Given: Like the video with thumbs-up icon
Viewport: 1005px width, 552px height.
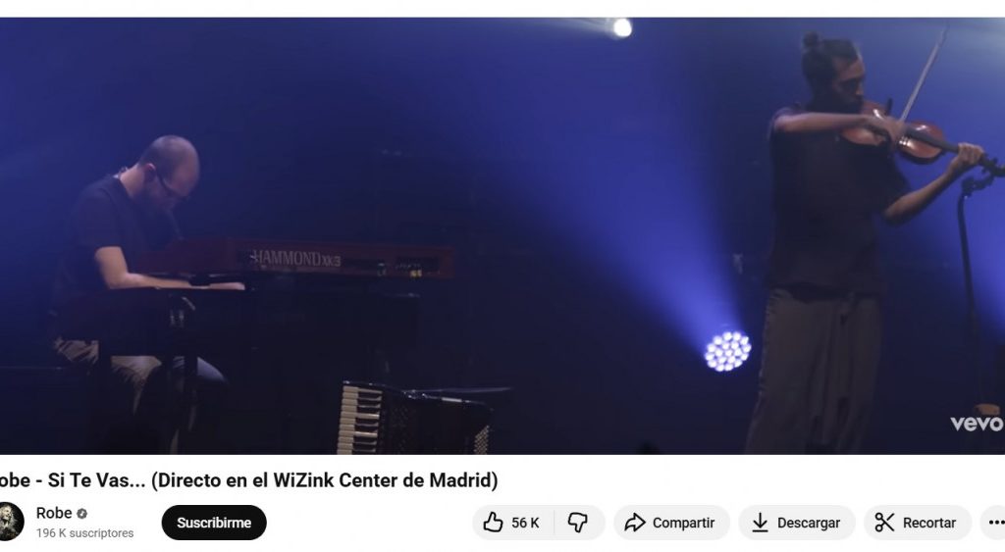Looking at the screenshot, I should 493,523.
